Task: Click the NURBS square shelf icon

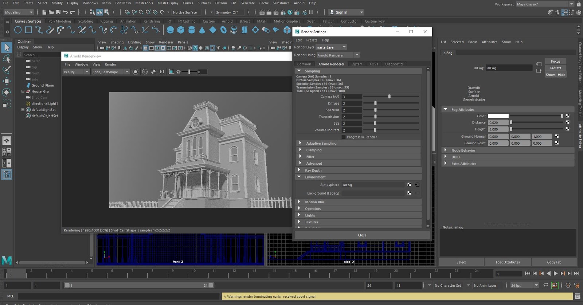Action: tap(28, 30)
